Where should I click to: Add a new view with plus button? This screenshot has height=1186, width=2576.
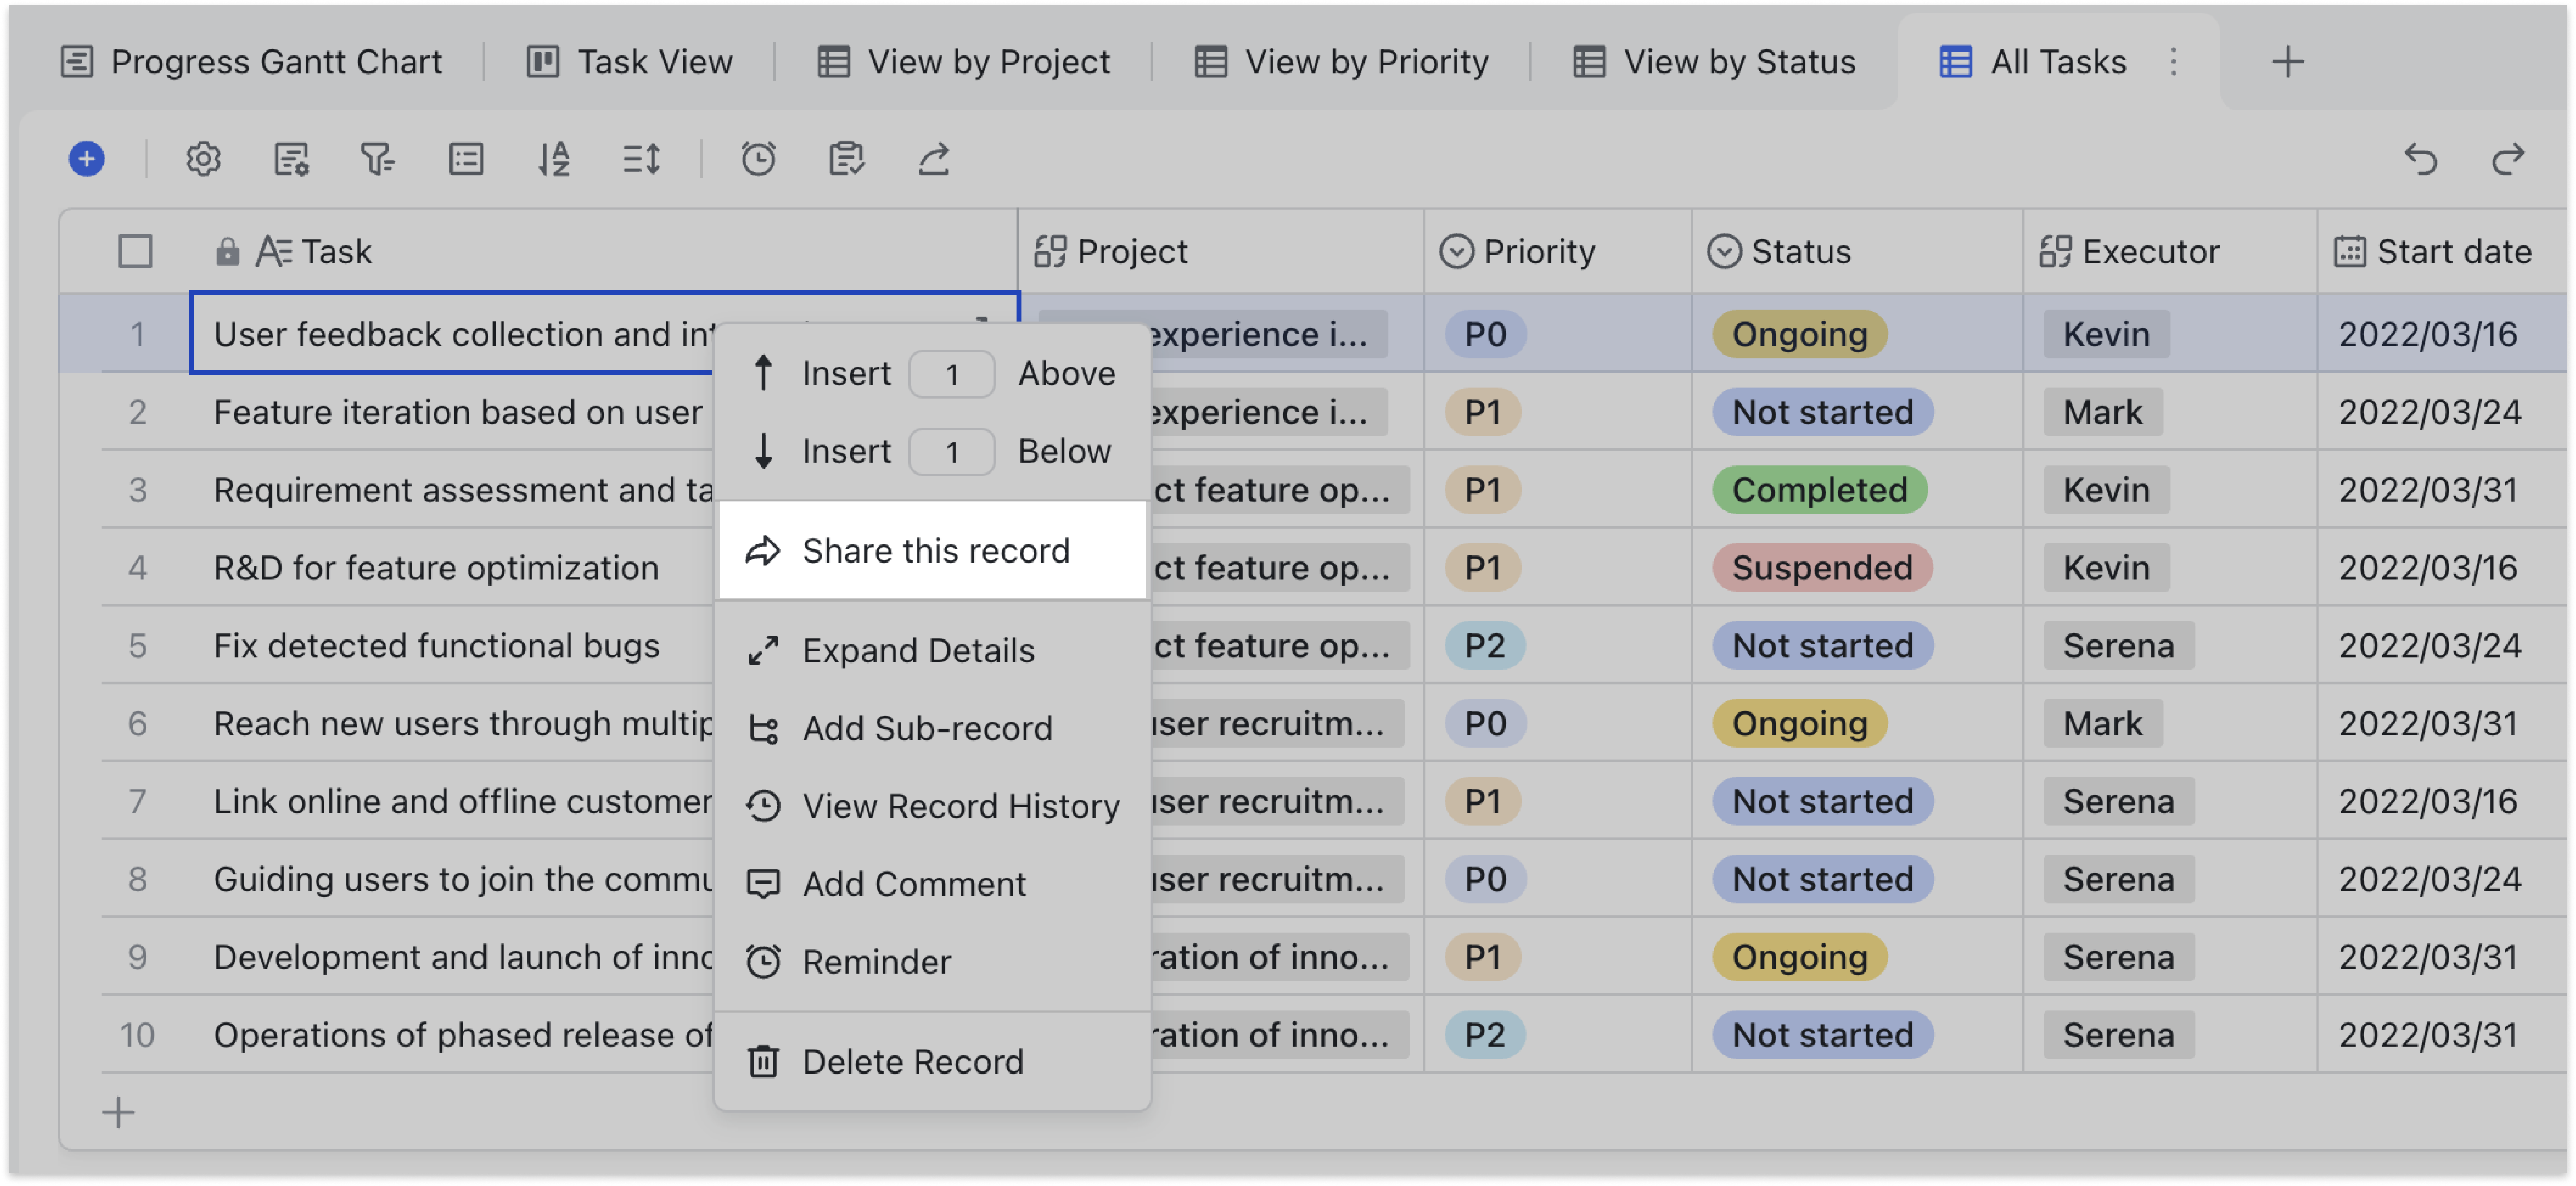click(2288, 62)
